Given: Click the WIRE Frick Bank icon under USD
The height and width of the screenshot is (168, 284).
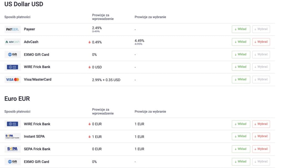Looking at the screenshot, I should 12,67.
